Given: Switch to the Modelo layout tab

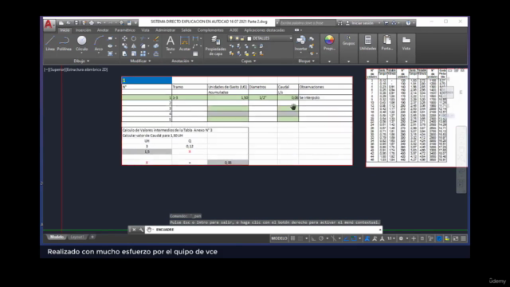Looking at the screenshot, I should point(57,237).
